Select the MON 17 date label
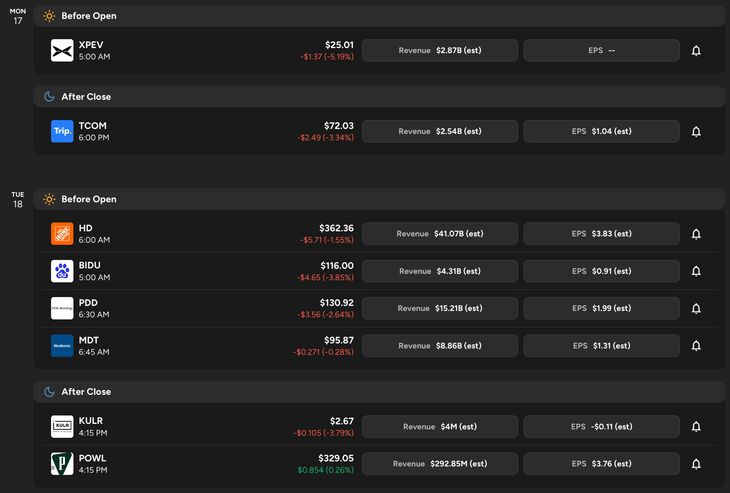This screenshot has width=730, height=493. 18,16
